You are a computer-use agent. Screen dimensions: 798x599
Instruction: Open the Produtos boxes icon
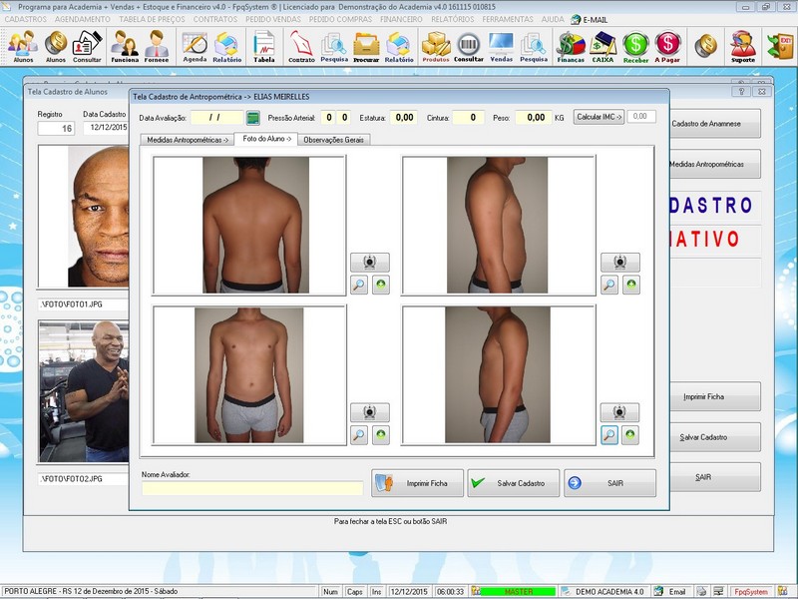pos(436,46)
